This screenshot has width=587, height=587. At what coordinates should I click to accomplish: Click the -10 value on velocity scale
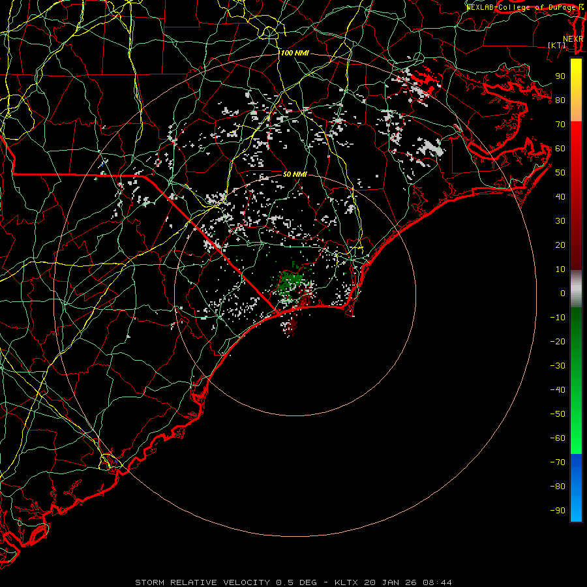point(558,318)
